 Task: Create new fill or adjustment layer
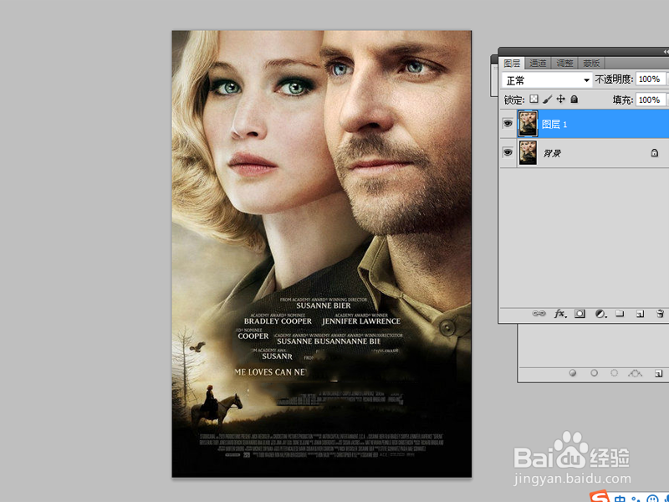click(x=600, y=314)
